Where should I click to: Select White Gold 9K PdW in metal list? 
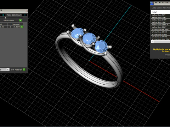point(160,30)
